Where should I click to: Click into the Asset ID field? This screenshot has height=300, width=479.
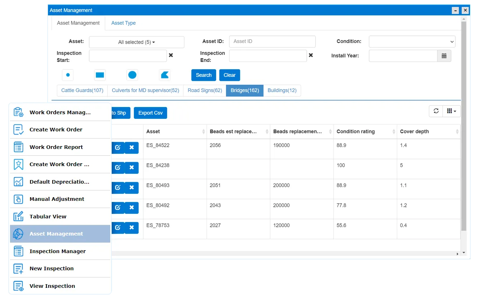[x=272, y=42]
